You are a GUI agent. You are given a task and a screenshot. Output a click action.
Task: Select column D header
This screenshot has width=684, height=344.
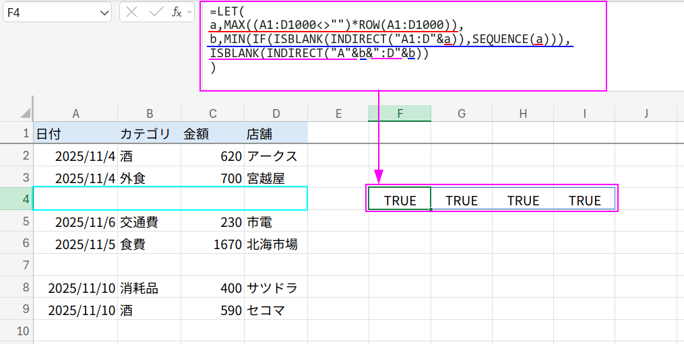pos(276,113)
